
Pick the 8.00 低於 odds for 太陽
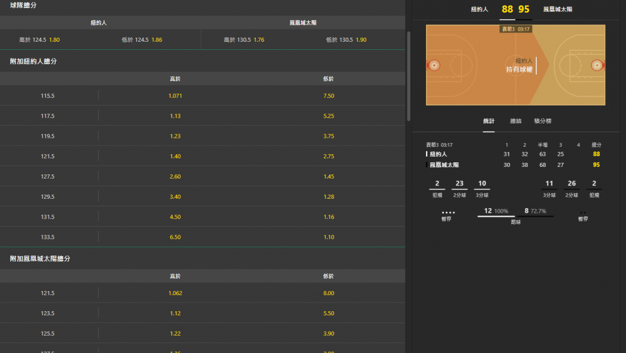tap(329, 293)
